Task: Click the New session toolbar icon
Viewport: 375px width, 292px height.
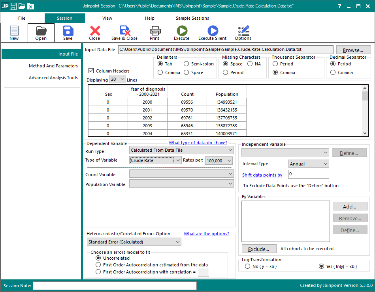Action: [x=14, y=32]
